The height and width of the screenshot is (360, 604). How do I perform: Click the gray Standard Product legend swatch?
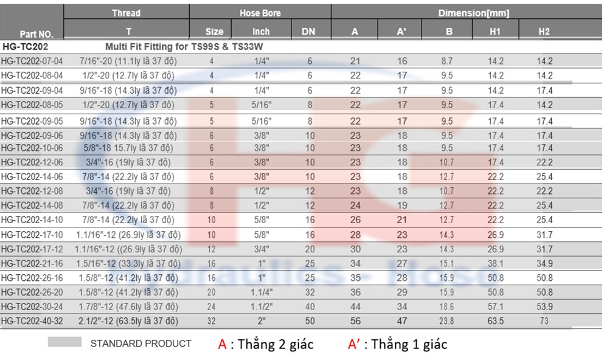pyautogui.click(x=64, y=342)
